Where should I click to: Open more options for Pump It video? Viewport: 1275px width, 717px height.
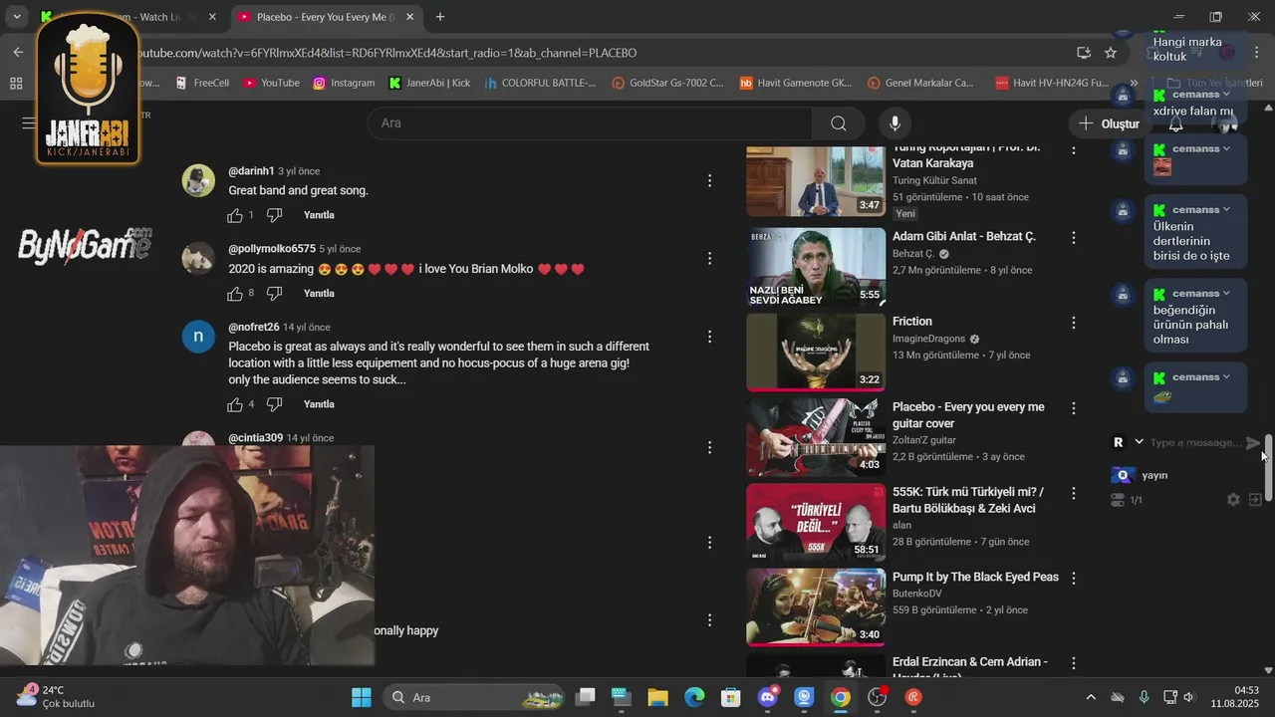1074,579
